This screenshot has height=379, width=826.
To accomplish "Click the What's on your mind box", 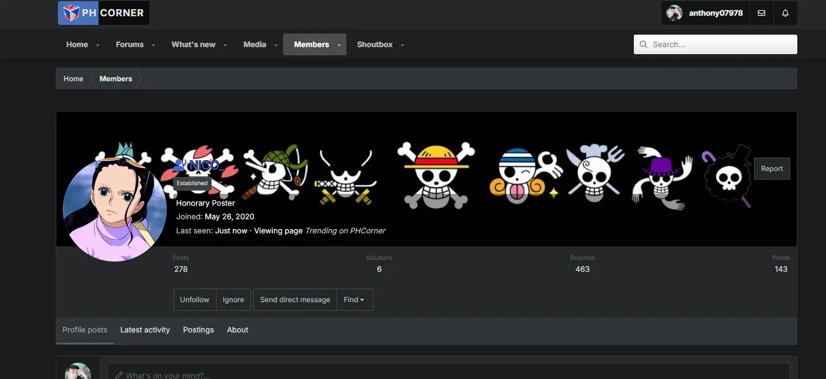I will pyautogui.click(x=449, y=371).
